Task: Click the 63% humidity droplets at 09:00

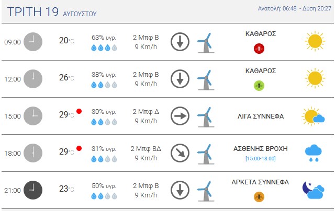Action: (x=104, y=48)
